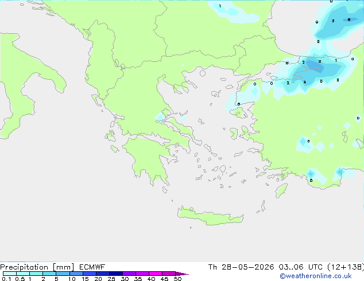Click the '35' legend scale label
The height and width of the screenshot is (281, 364).
tap(138, 279)
